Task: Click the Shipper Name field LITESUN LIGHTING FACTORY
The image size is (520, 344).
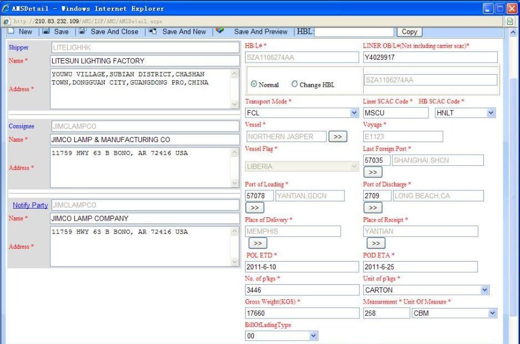Action: pos(145,61)
